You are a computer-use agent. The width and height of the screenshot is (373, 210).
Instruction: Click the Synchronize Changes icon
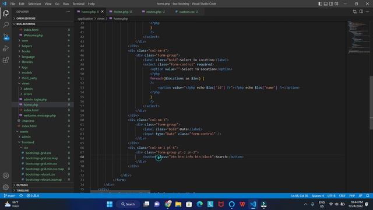coord(21,196)
